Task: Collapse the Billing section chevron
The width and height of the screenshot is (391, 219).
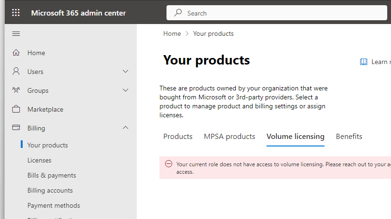Action: [x=125, y=128]
